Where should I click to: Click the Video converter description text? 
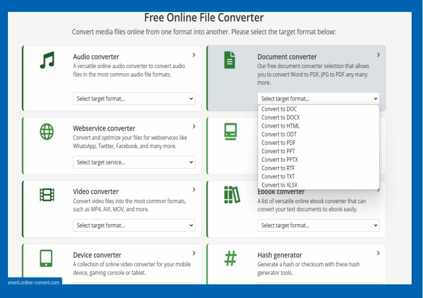[130, 205]
